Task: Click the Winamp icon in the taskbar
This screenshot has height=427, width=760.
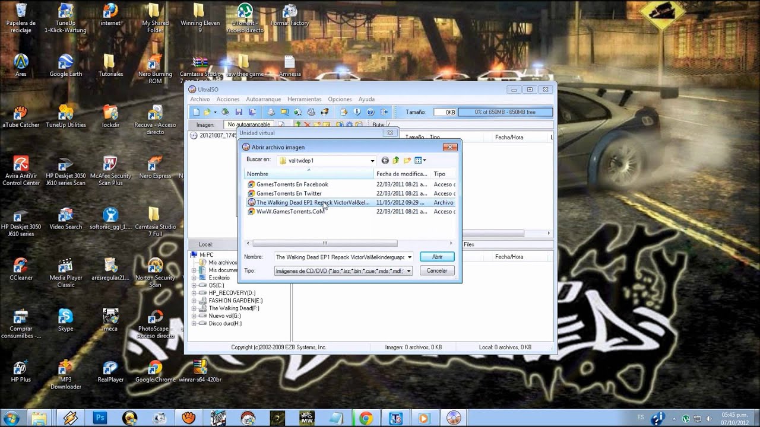Action: [71, 418]
